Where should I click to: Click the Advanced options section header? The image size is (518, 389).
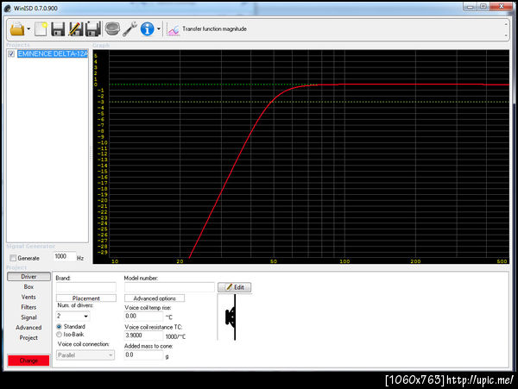(155, 298)
